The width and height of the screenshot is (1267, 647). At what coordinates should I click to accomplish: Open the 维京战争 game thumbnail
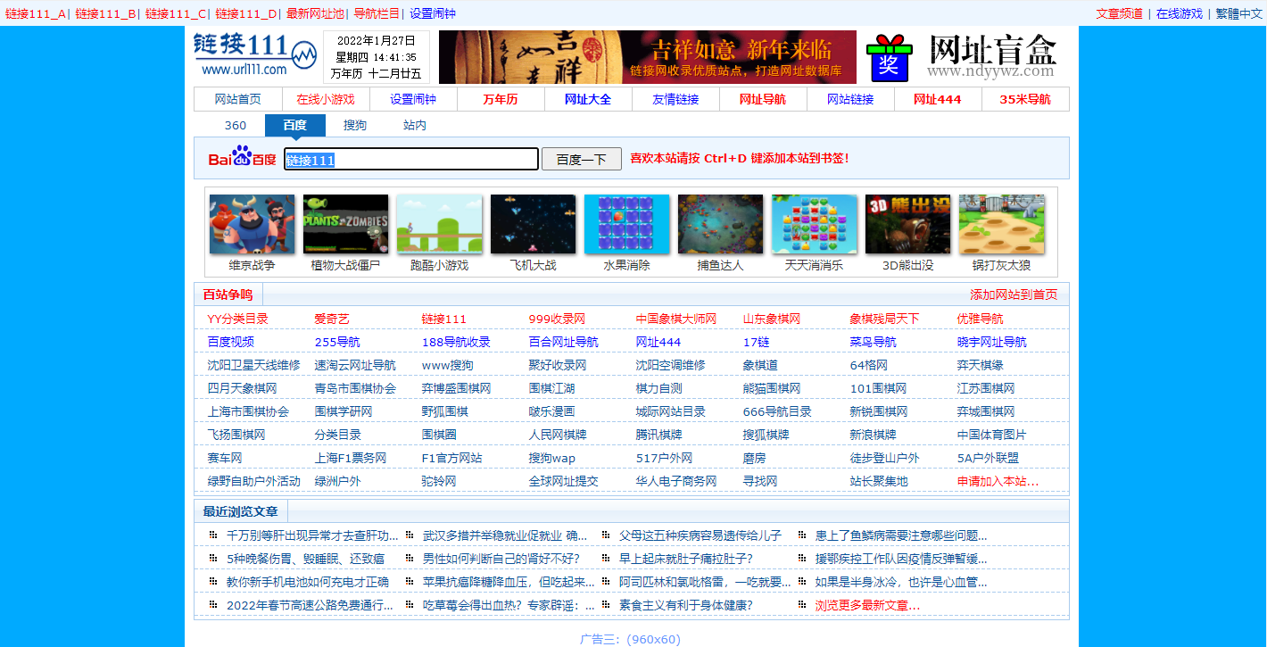pyautogui.click(x=253, y=224)
